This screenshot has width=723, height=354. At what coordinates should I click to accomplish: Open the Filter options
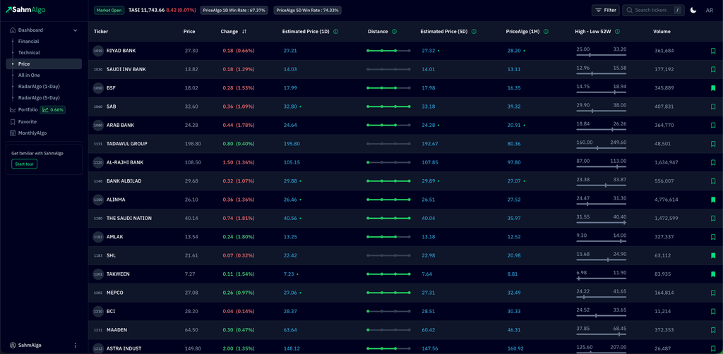605,11
